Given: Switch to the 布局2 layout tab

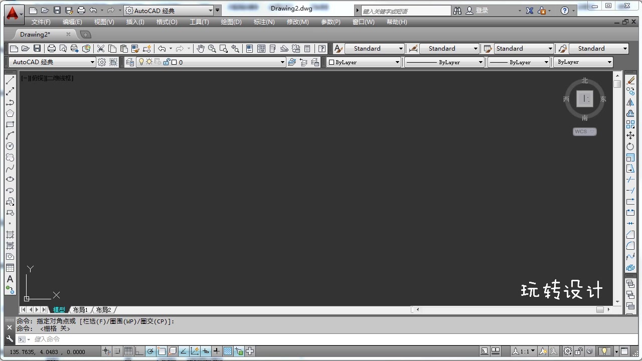Looking at the screenshot, I should tap(103, 310).
